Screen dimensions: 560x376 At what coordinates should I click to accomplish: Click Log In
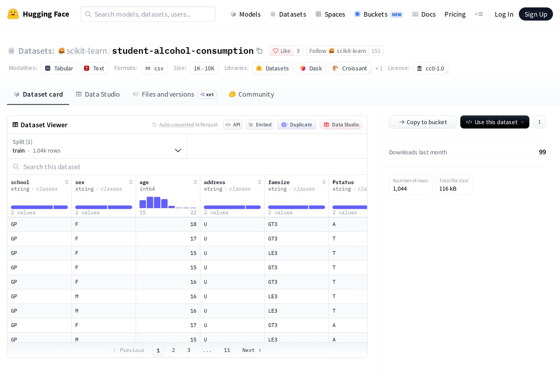tap(504, 14)
